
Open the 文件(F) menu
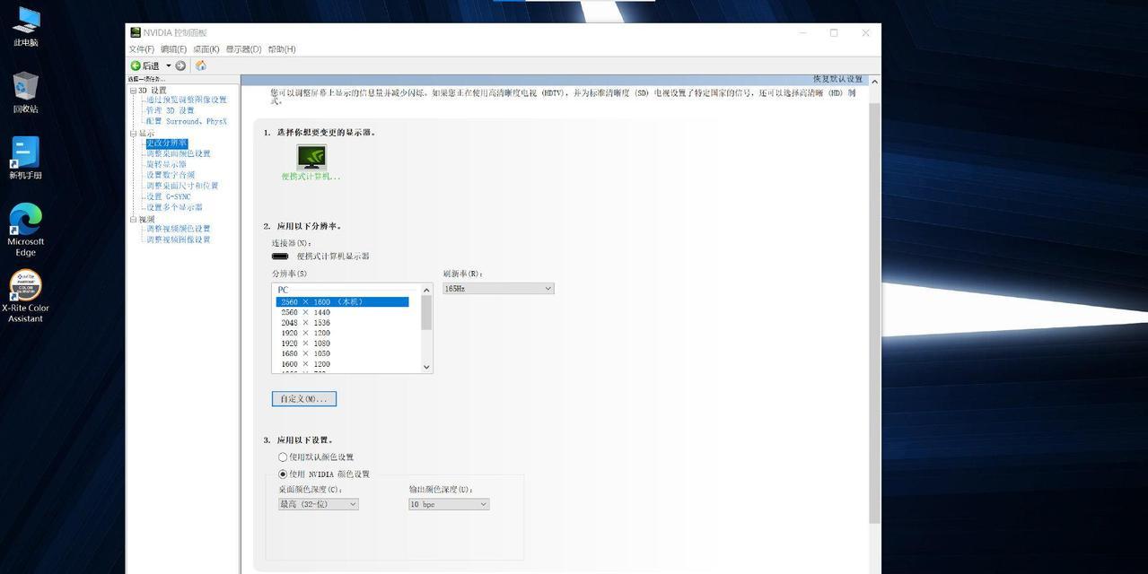142,49
